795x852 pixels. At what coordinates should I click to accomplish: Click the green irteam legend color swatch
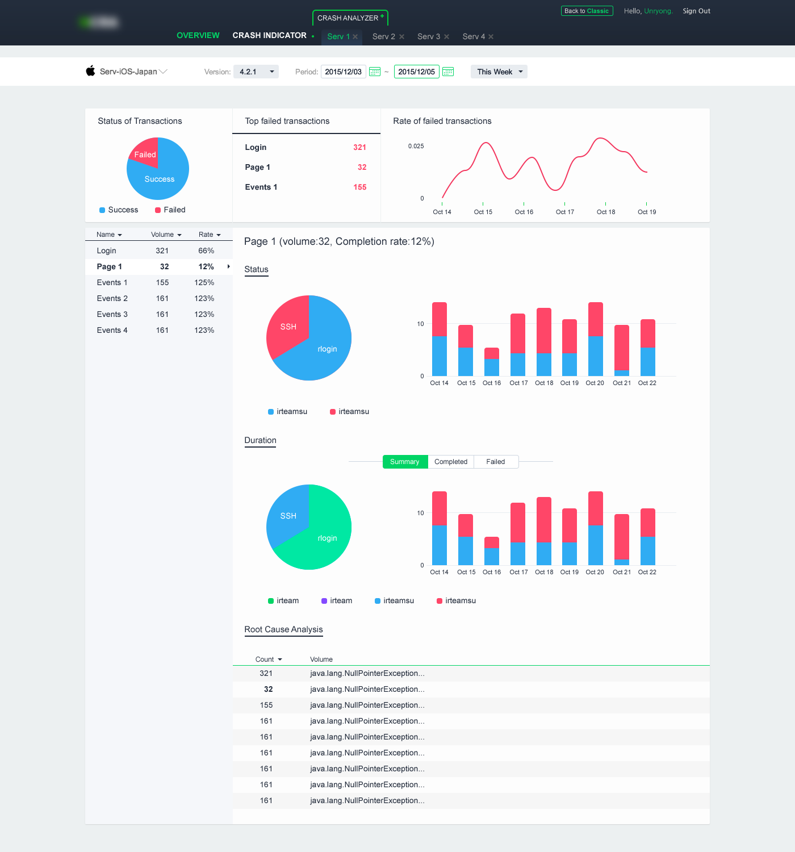[x=271, y=601]
